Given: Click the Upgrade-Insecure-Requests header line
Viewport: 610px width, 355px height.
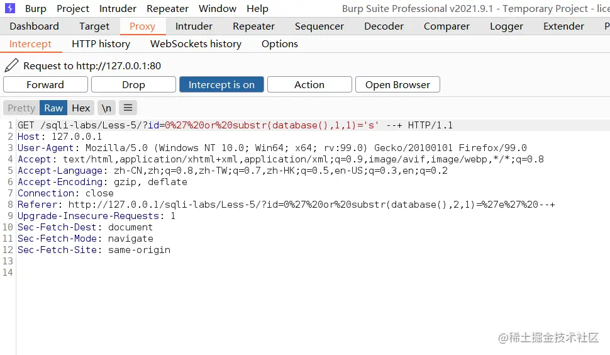Looking at the screenshot, I should tap(96, 216).
